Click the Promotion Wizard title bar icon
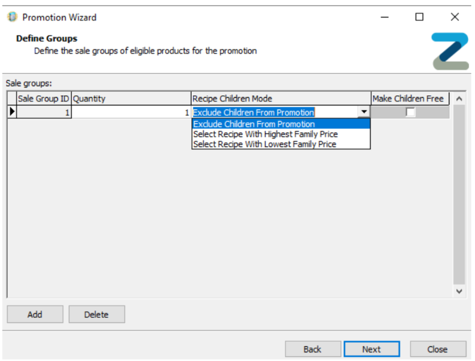 [12, 17]
